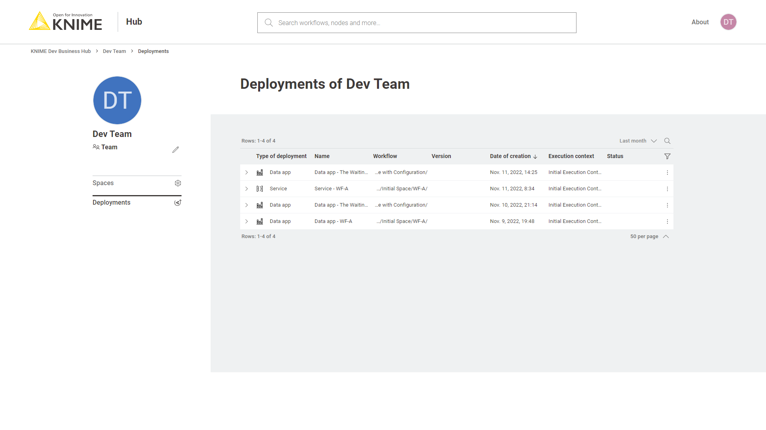Screen dimensions: 766x430
Task: Click the Date of creation sort arrow
Action: (x=535, y=156)
